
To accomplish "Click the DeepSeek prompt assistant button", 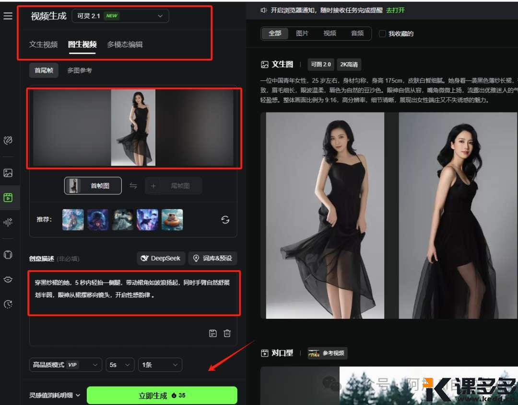I will tap(161, 258).
